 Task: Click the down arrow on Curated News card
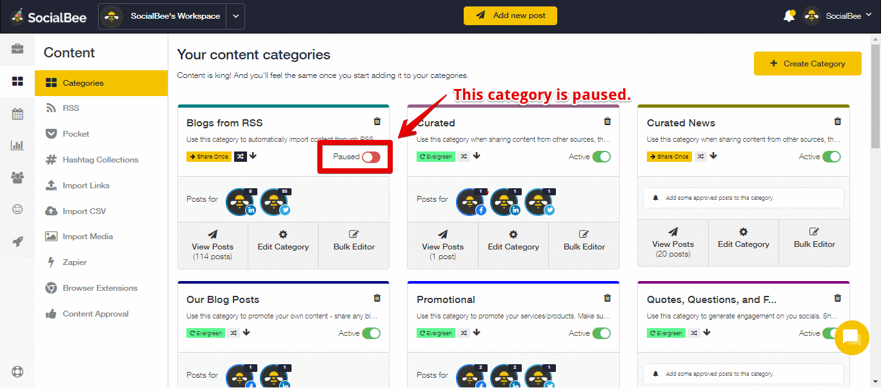pos(713,156)
